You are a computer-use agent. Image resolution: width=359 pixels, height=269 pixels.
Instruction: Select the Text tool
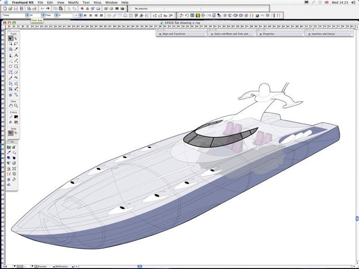coord(16,55)
